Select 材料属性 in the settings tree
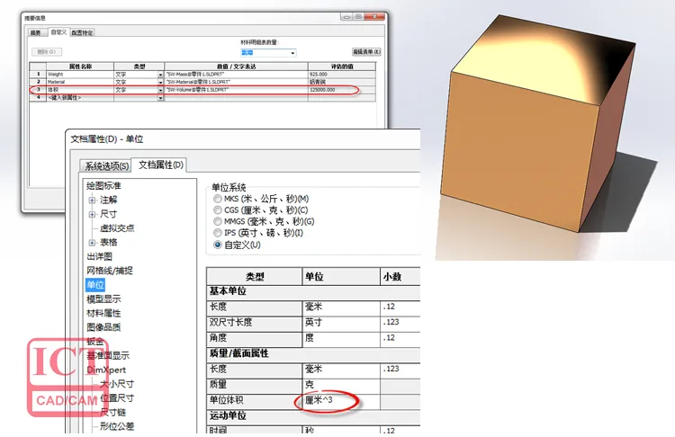 [103, 313]
